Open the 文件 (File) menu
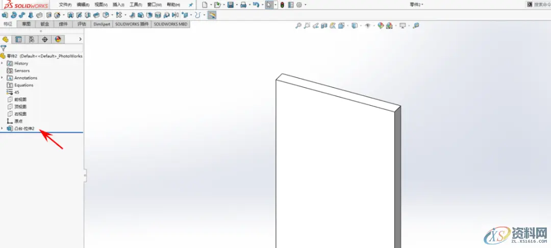 pyautogui.click(x=65, y=5)
